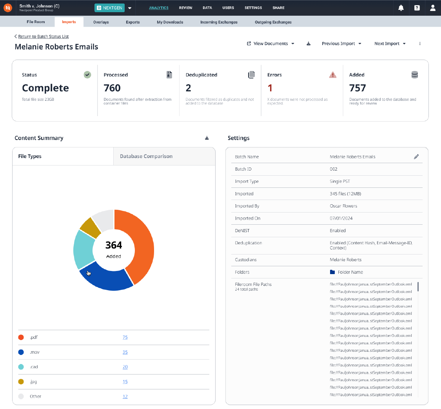Switch to the Database Comparison tab

click(146, 156)
